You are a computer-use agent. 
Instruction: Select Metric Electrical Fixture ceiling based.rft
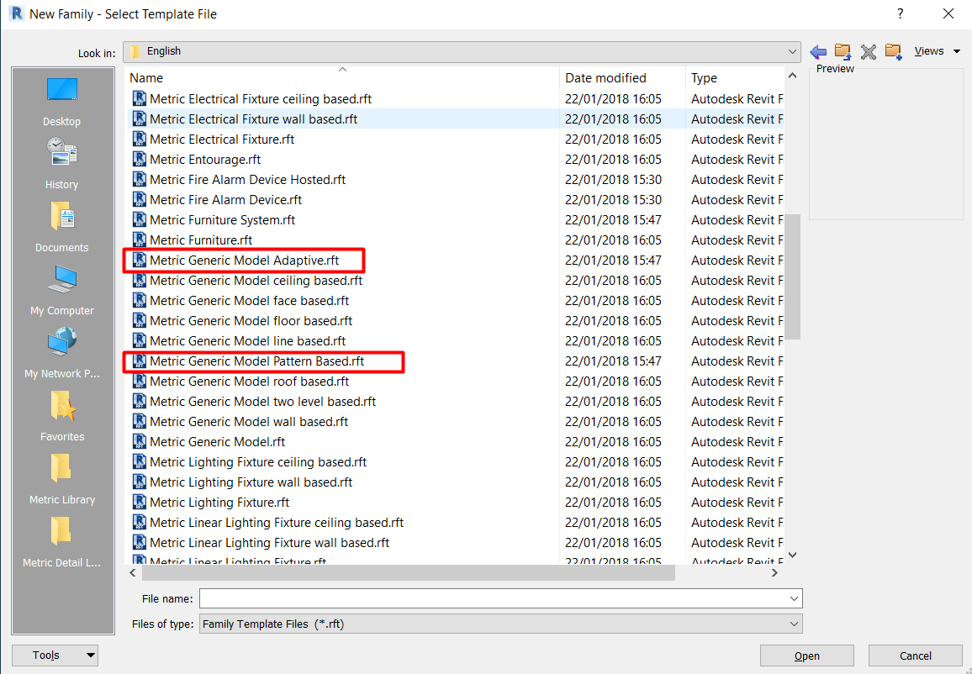[x=261, y=99]
